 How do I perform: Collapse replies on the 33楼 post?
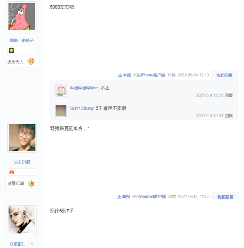[225, 197]
